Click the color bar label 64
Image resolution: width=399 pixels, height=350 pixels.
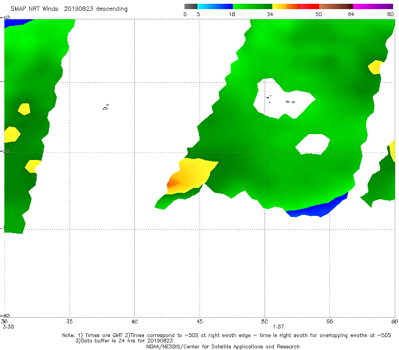point(351,14)
